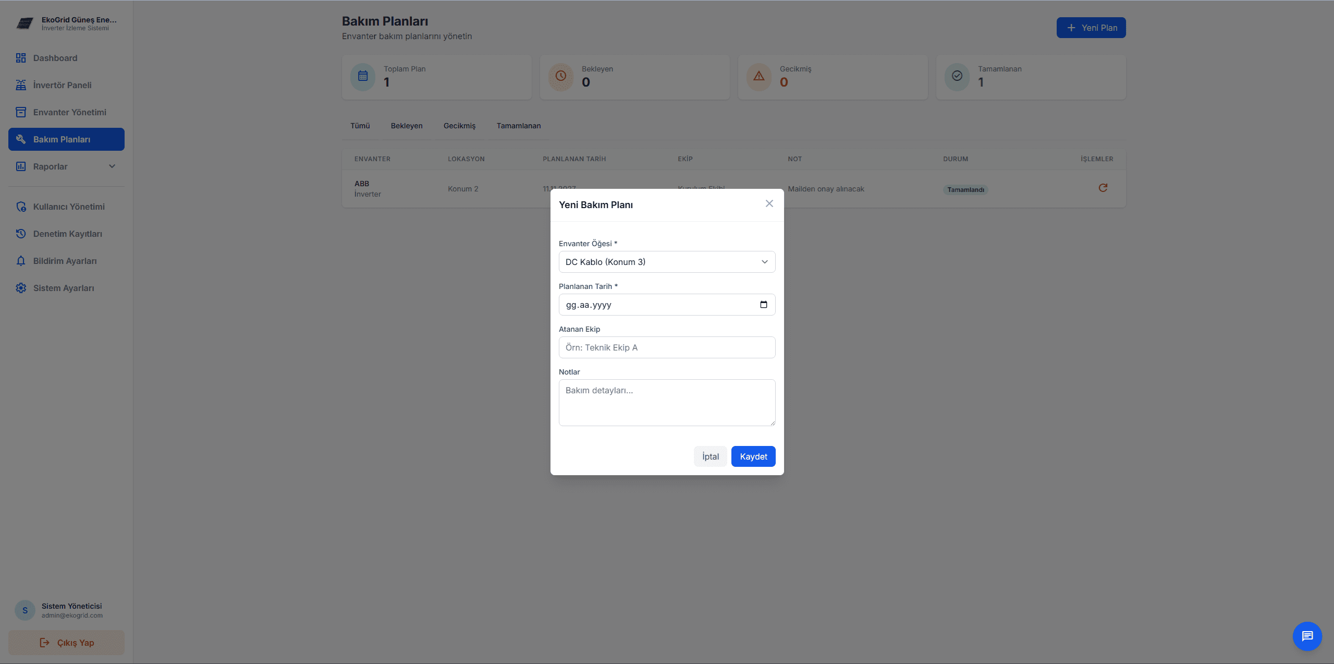The image size is (1334, 664).
Task: Open Envanter Yönetimi in the sidebar
Action: coord(69,112)
